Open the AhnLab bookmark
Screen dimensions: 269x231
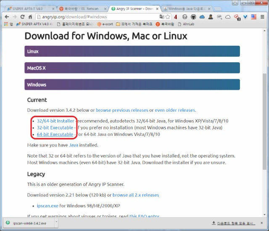click(x=186, y=24)
